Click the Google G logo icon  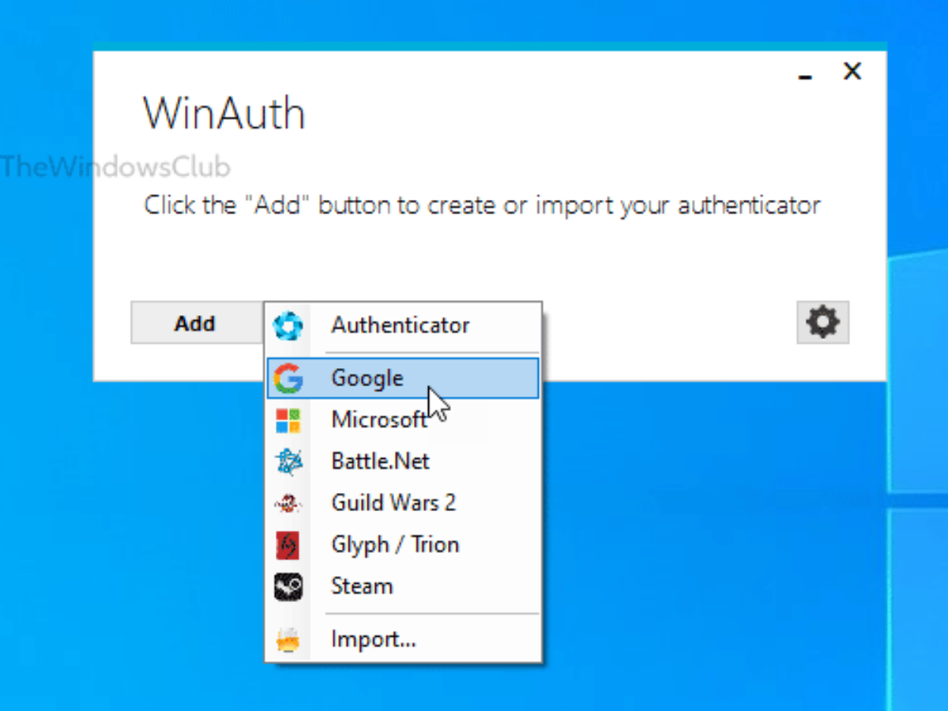pos(288,378)
